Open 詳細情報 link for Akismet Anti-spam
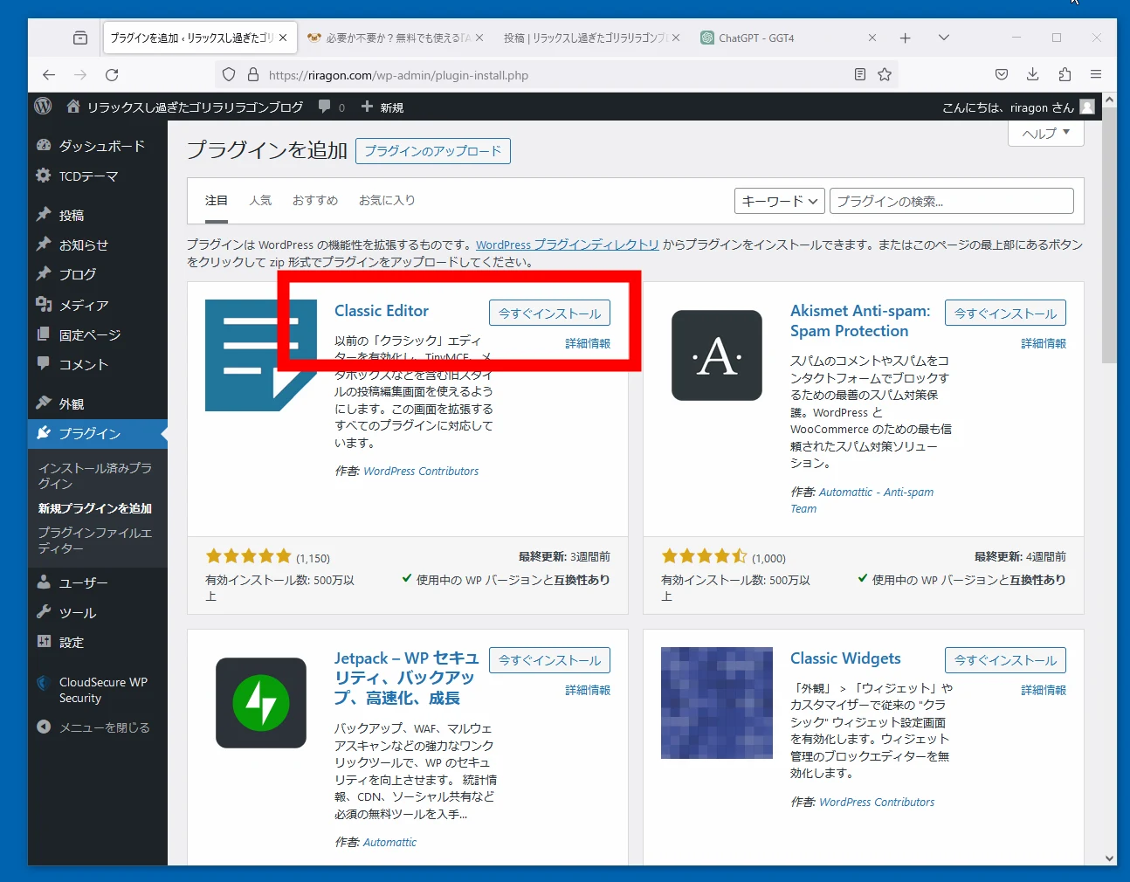Image resolution: width=1130 pixels, height=882 pixels. [x=1043, y=344]
